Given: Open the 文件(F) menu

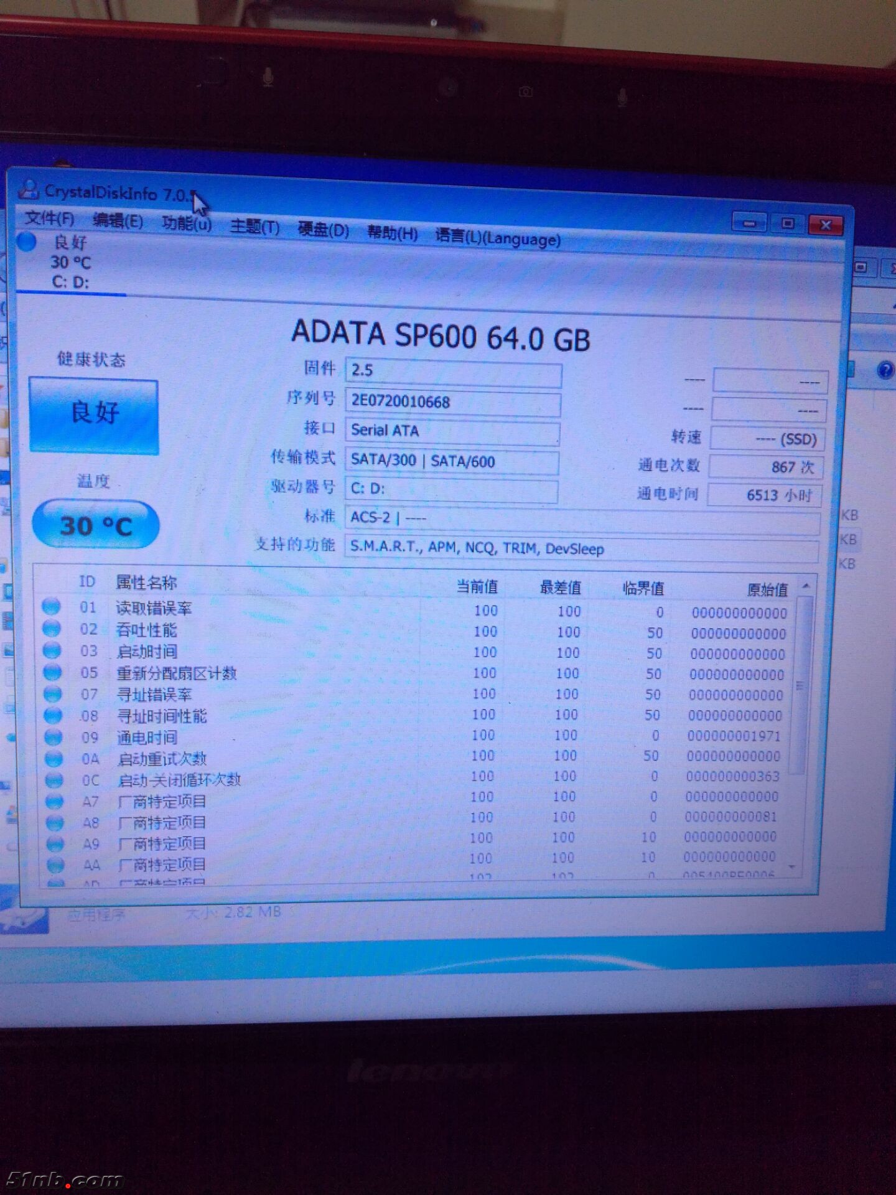Looking at the screenshot, I should point(49,218).
